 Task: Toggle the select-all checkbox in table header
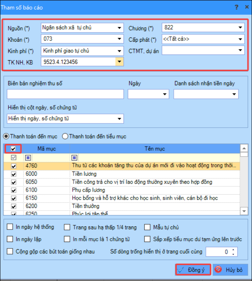13,148
